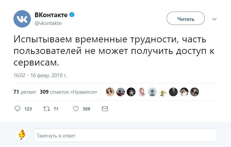Open the first liker avatar in the row
Image resolution: width=231 pixels, height=147 pixels.
pyautogui.click(x=110, y=92)
